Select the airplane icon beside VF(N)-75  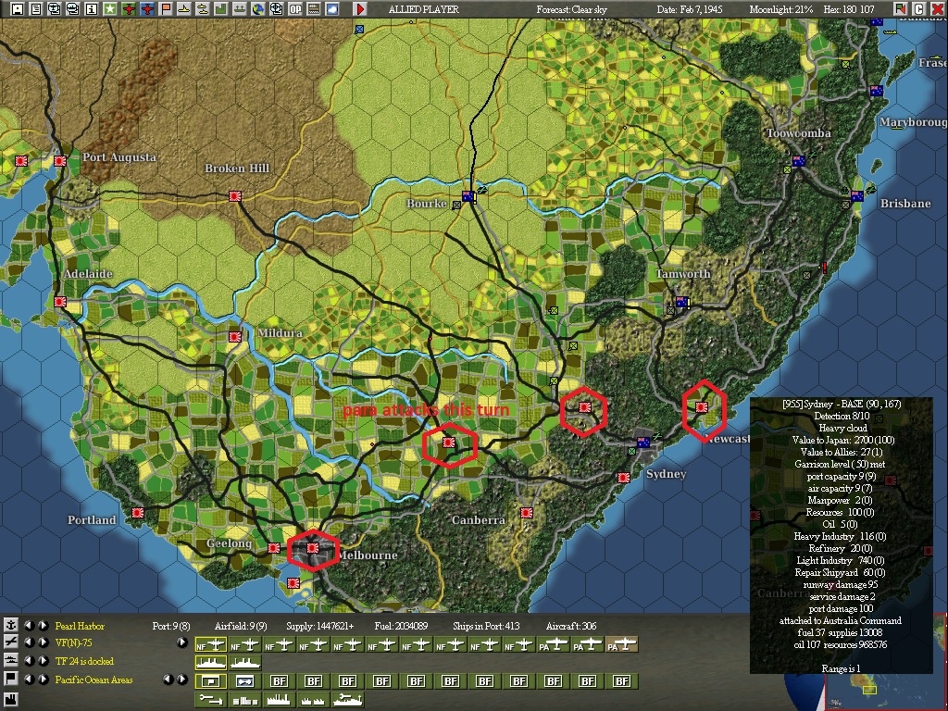point(10,642)
